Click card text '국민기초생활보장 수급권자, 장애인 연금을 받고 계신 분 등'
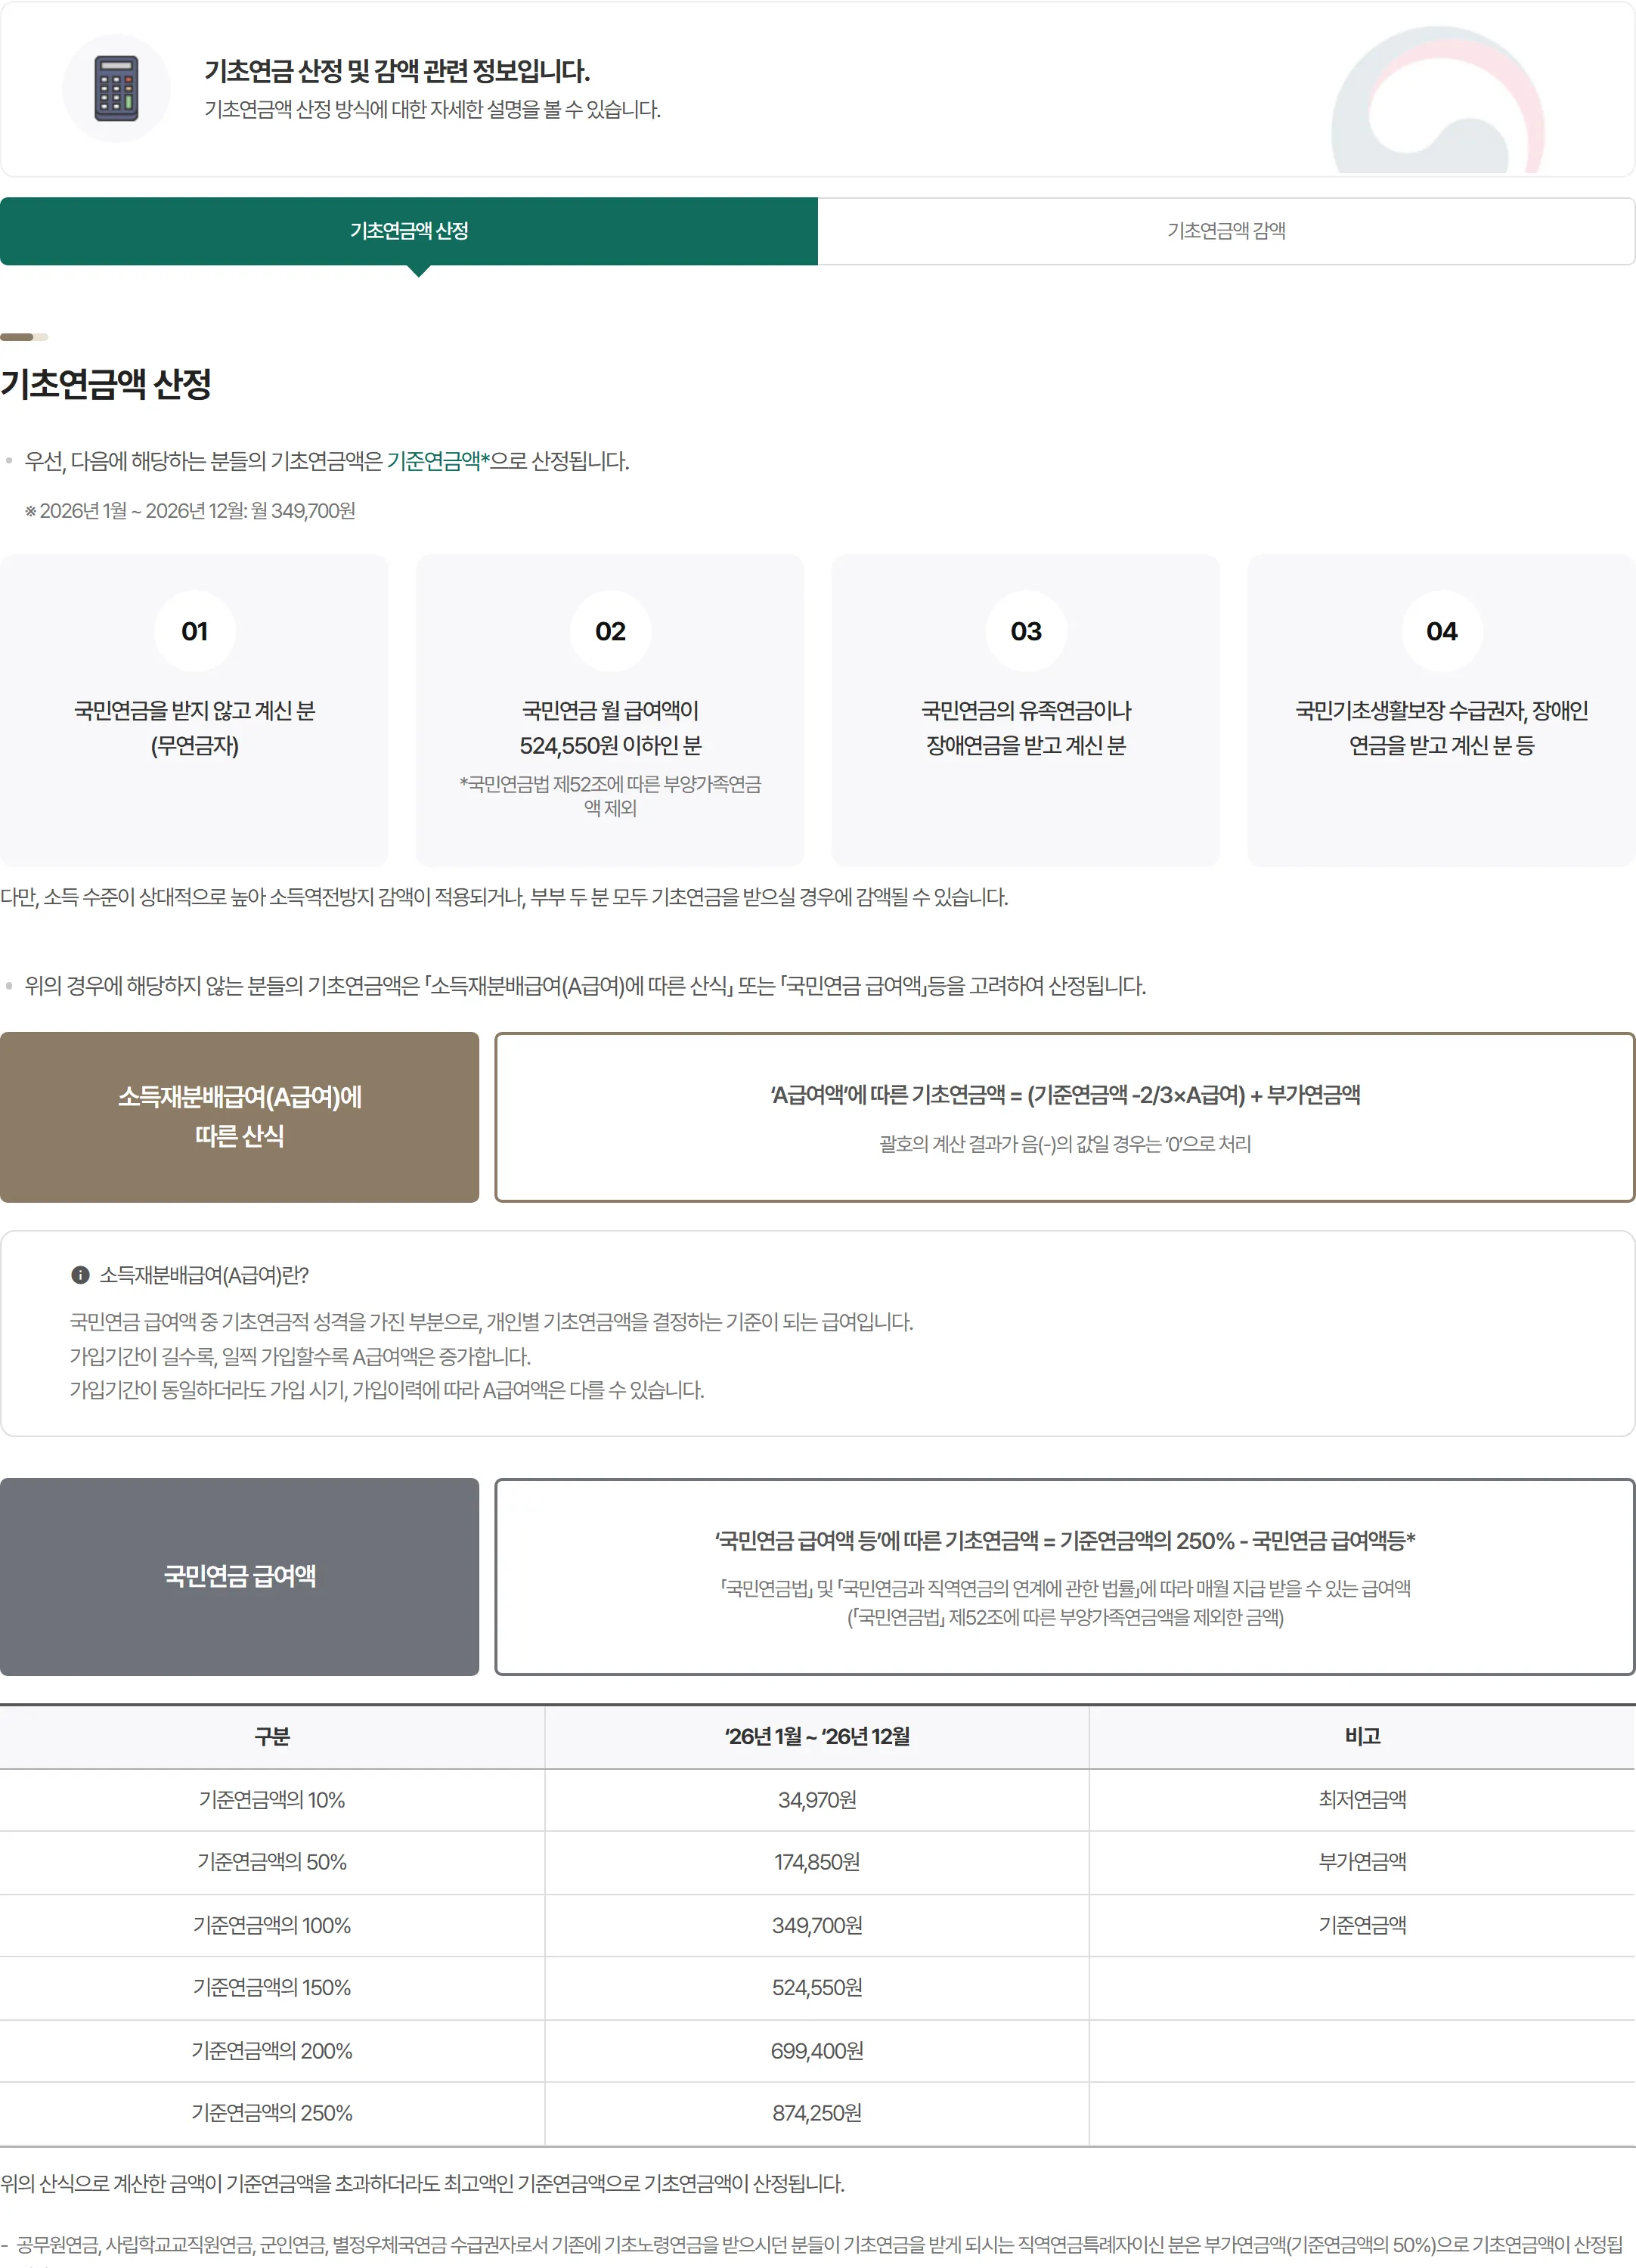The width and height of the screenshot is (1636, 2268). pyautogui.click(x=1442, y=728)
